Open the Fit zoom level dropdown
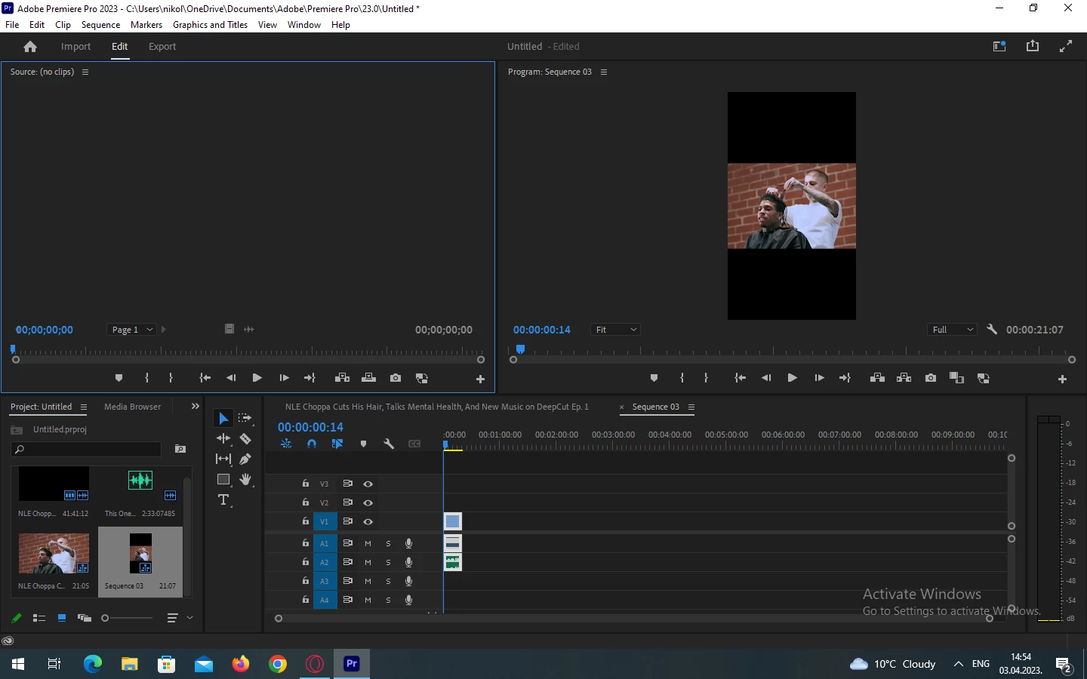1087x679 pixels. [615, 330]
